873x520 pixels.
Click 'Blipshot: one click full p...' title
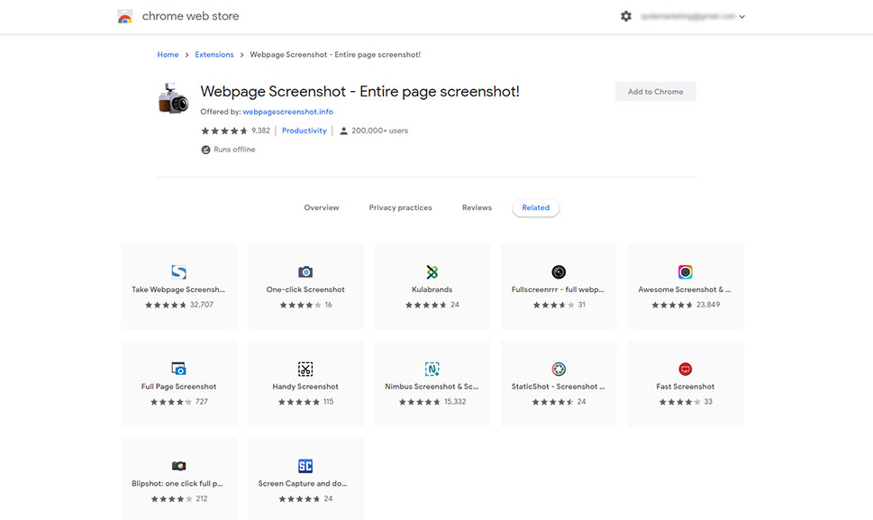pos(177,484)
